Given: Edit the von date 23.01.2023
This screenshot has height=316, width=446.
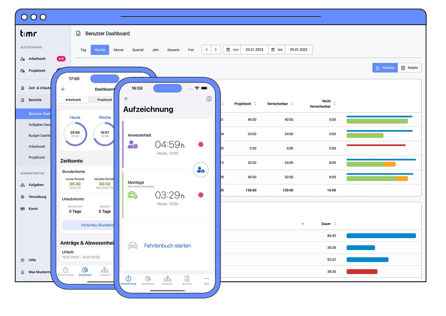Looking at the screenshot, I should tap(254, 50).
